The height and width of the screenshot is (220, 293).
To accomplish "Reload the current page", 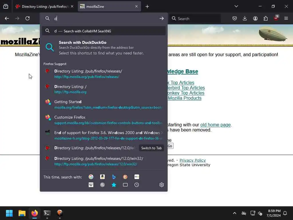I will 27,18.
